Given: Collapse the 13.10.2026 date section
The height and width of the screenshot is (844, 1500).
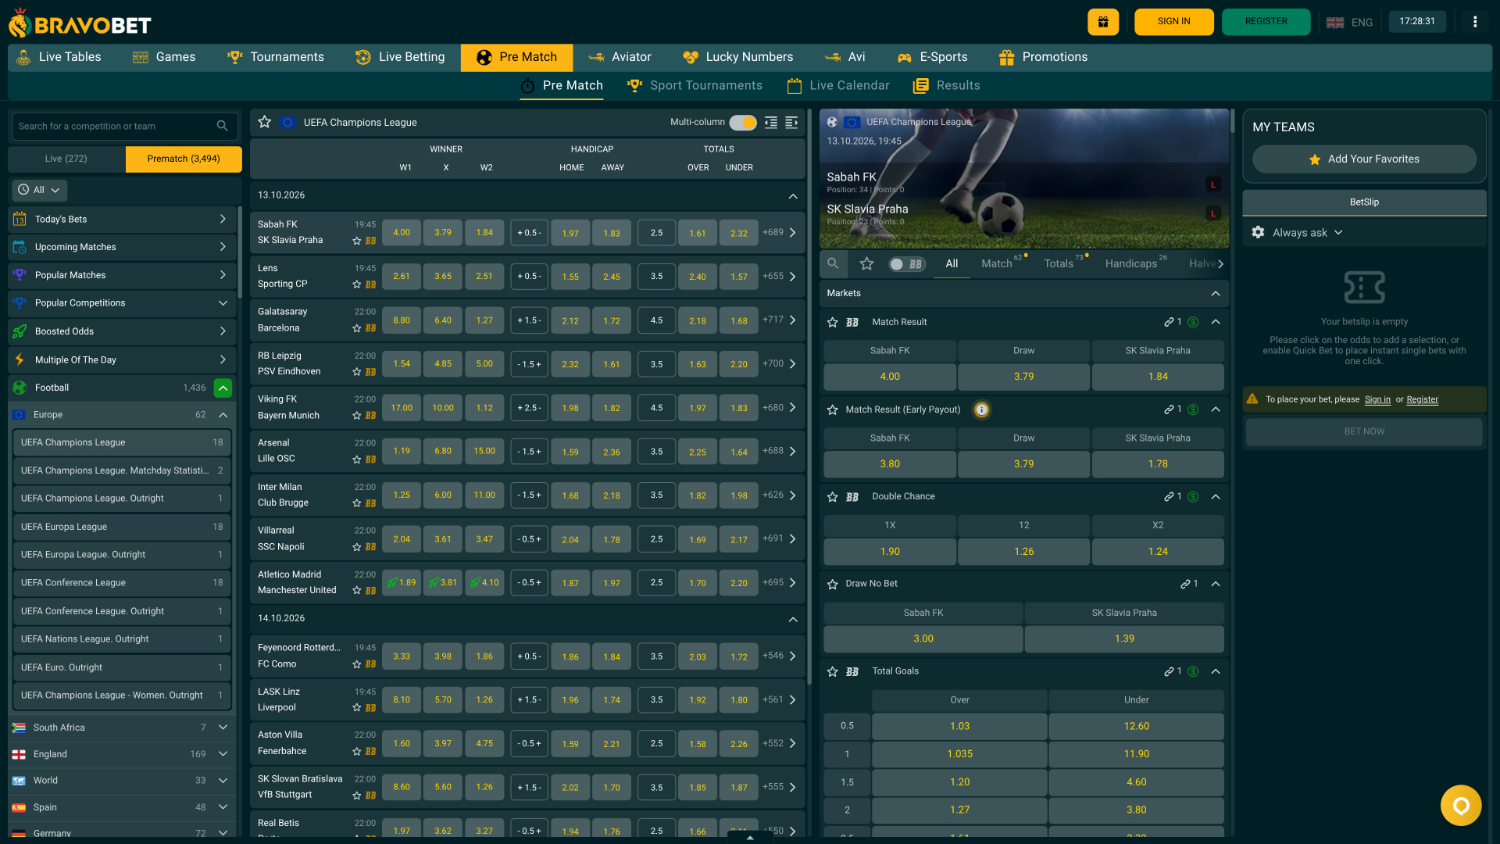Looking at the screenshot, I should coord(793,195).
